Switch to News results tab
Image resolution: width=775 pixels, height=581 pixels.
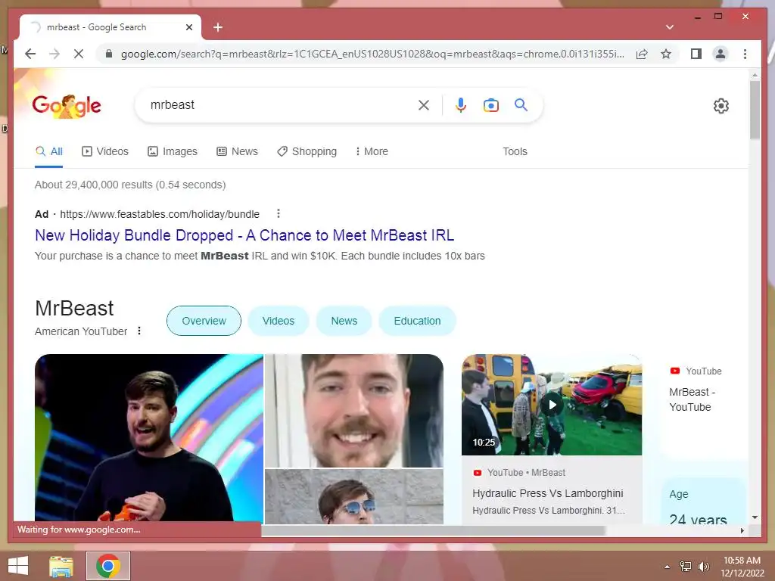pyautogui.click(x=237, y=151)
